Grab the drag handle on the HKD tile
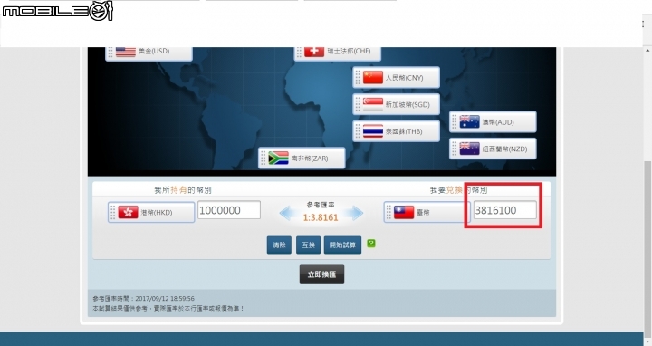This screenshot has height=346, width=652. click(112, 212)
